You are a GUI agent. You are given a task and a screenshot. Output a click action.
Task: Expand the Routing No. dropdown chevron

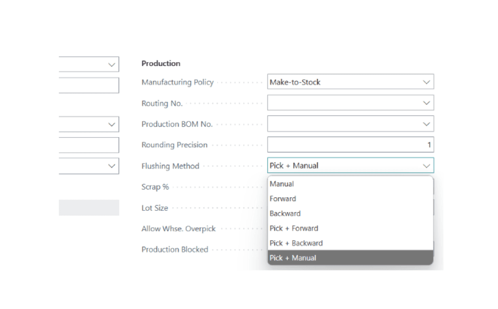(x=426, y=103)
